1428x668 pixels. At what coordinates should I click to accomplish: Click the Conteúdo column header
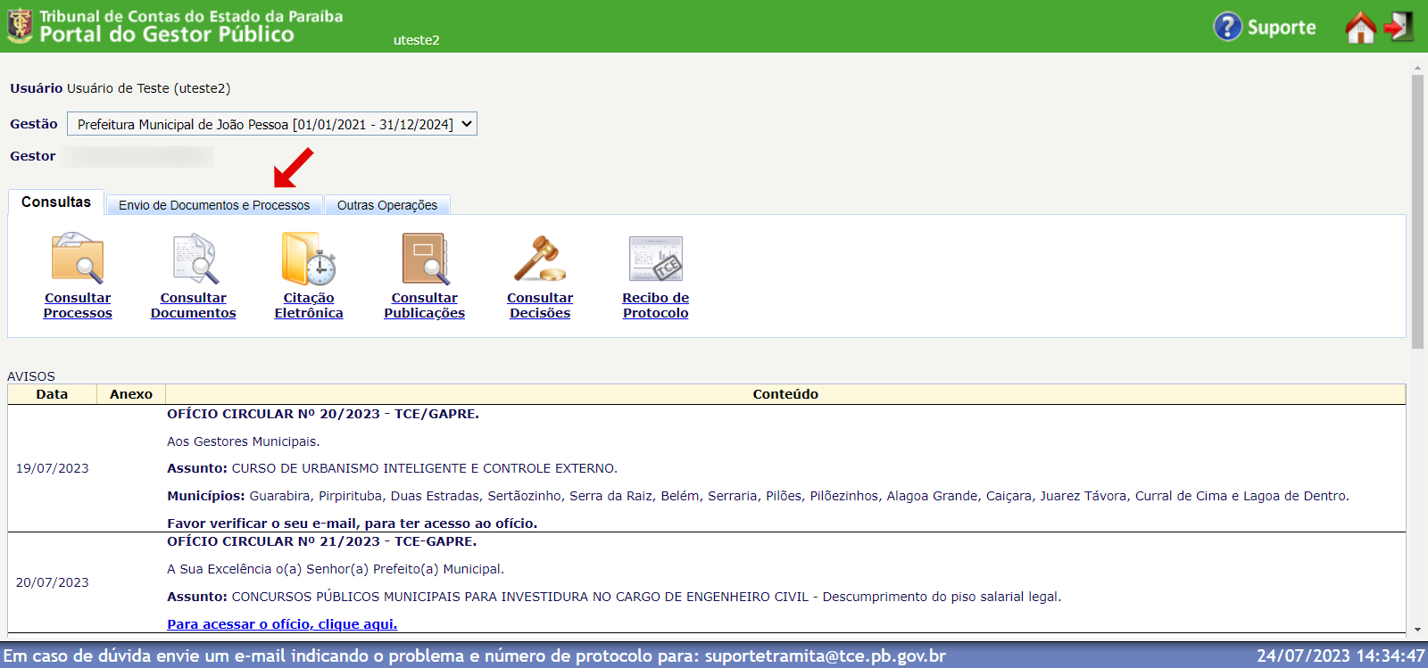(785, 394)
